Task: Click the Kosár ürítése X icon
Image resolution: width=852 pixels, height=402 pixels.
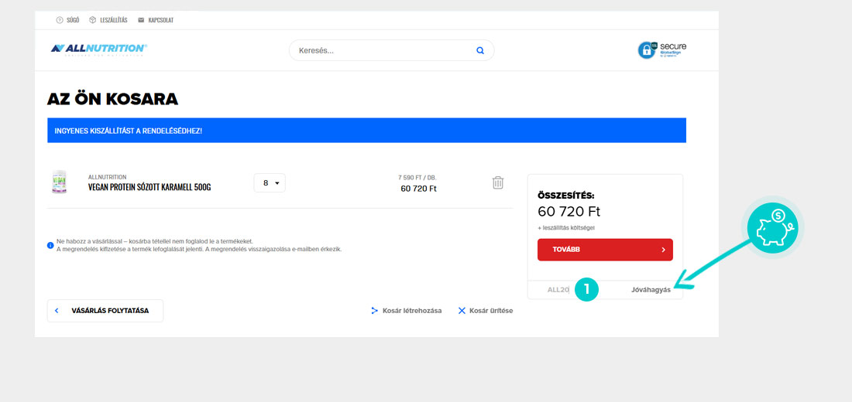Action: (x=462, y=311)
